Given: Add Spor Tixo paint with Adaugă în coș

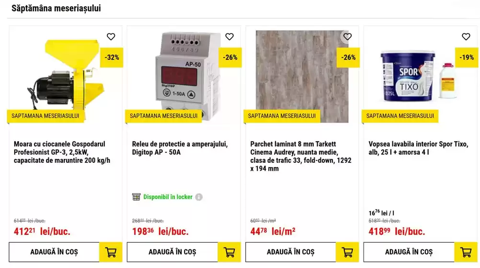Looking at the screenshot, I should 409,252.
